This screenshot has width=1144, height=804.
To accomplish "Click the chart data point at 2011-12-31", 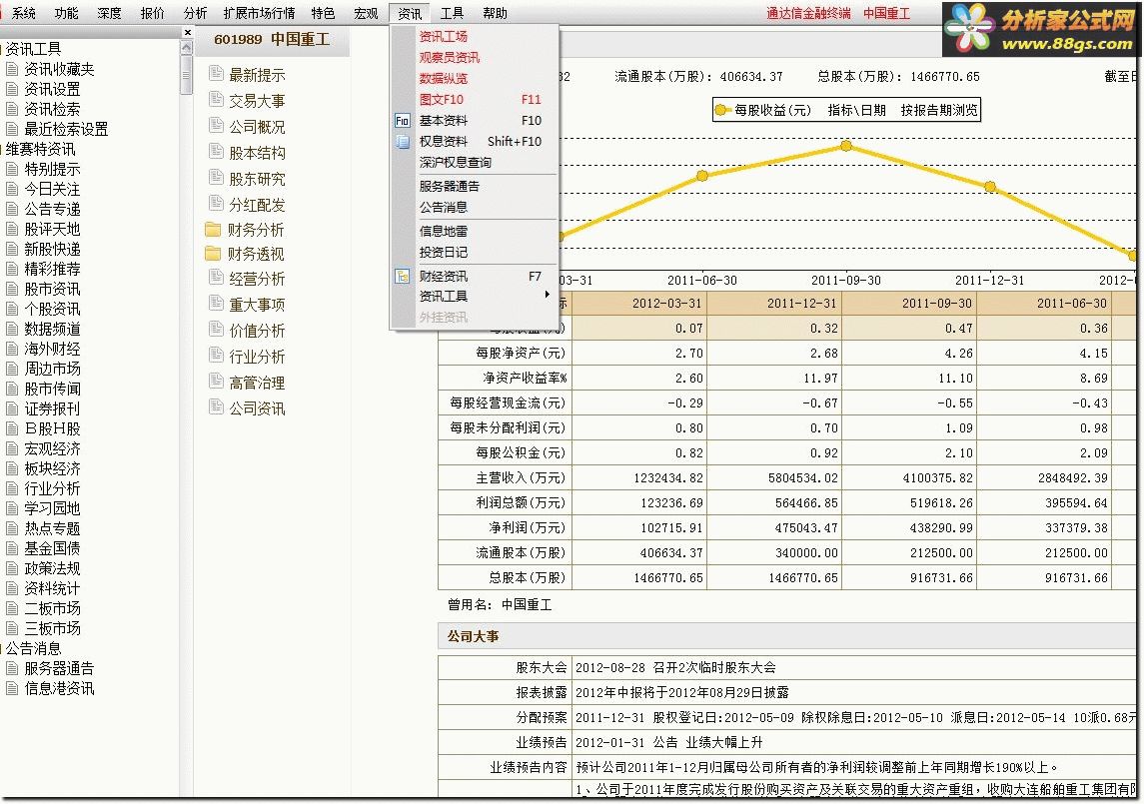I will 990,187.
